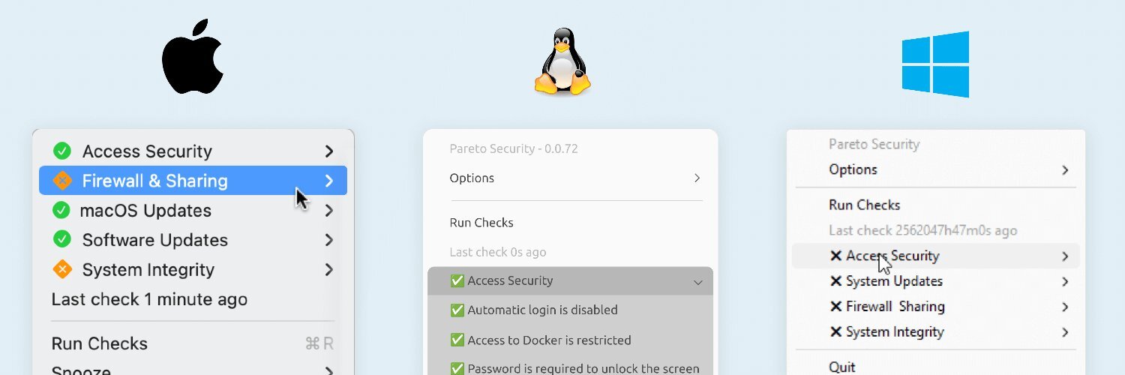Click green check icon beside macOS Updates
This screenshot has width=1125, height=375.
[62, 210]
